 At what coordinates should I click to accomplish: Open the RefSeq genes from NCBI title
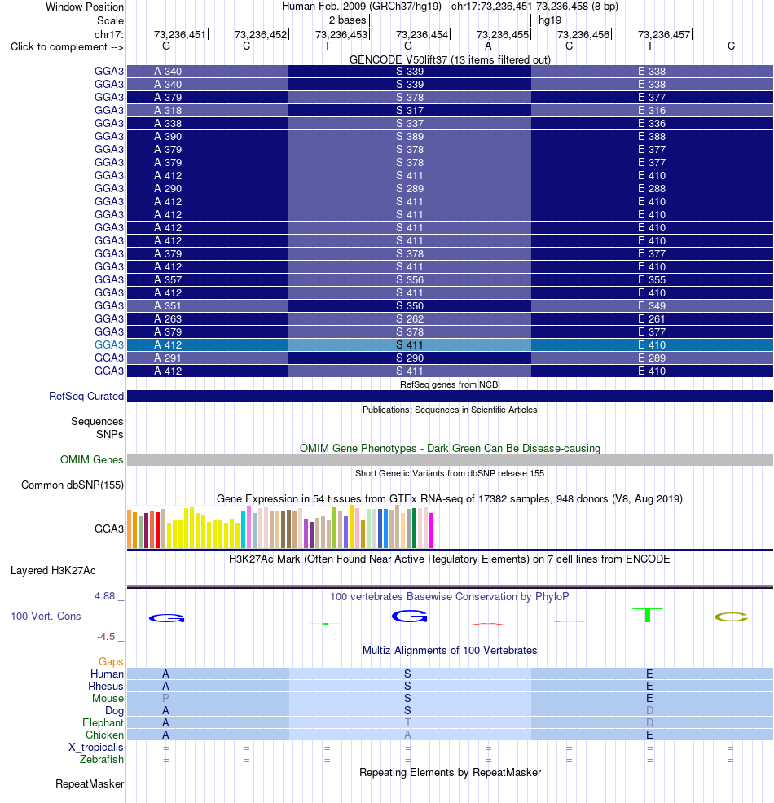450,384
